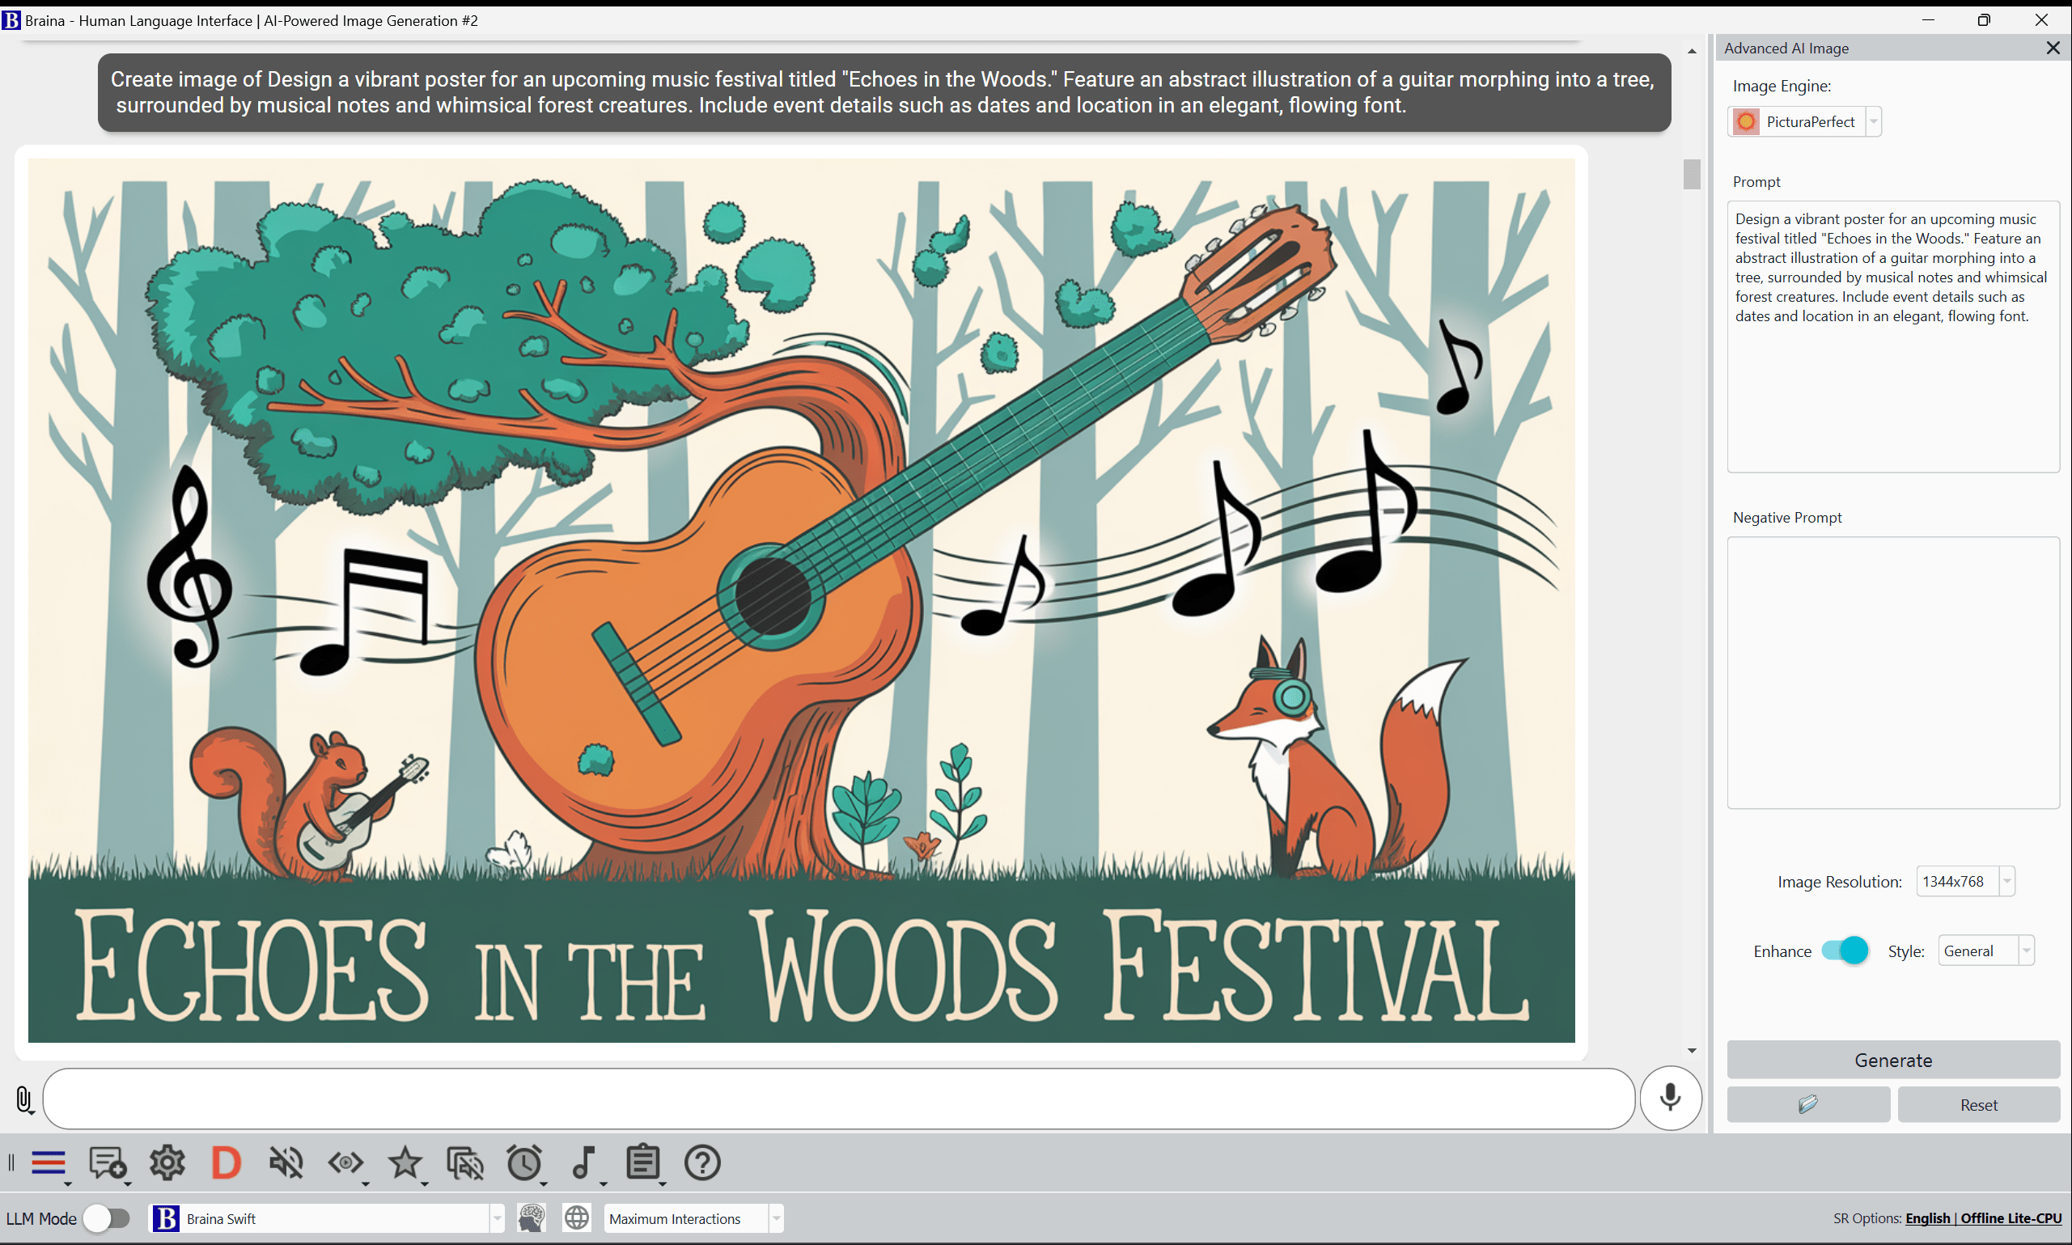Viewport: 2072px width, 1245px height.
Task: Click the generated Echoes in the Woods poster
Action: coord(801,601)
